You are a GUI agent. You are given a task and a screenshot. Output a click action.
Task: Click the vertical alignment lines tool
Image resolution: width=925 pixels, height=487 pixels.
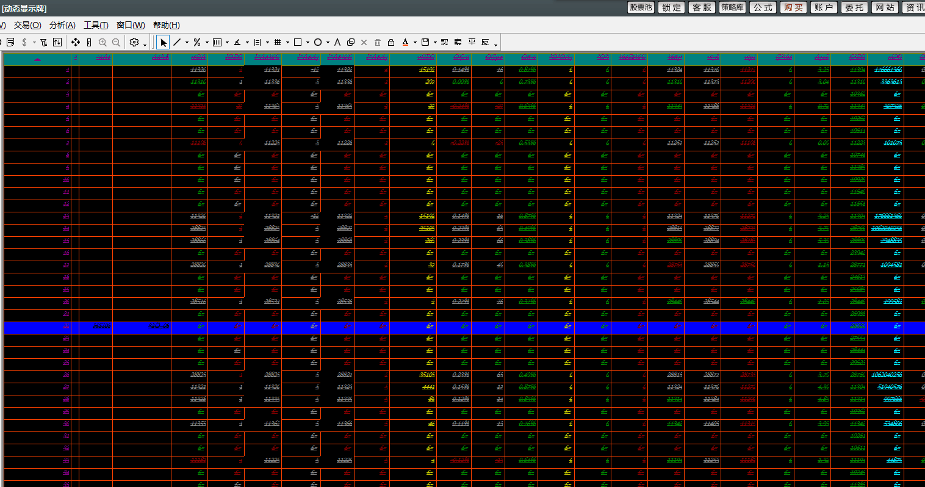point(257,42)
